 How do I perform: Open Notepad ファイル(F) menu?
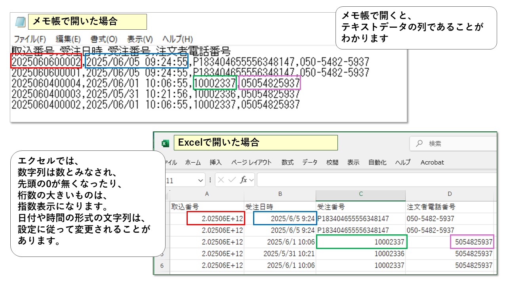30,39
